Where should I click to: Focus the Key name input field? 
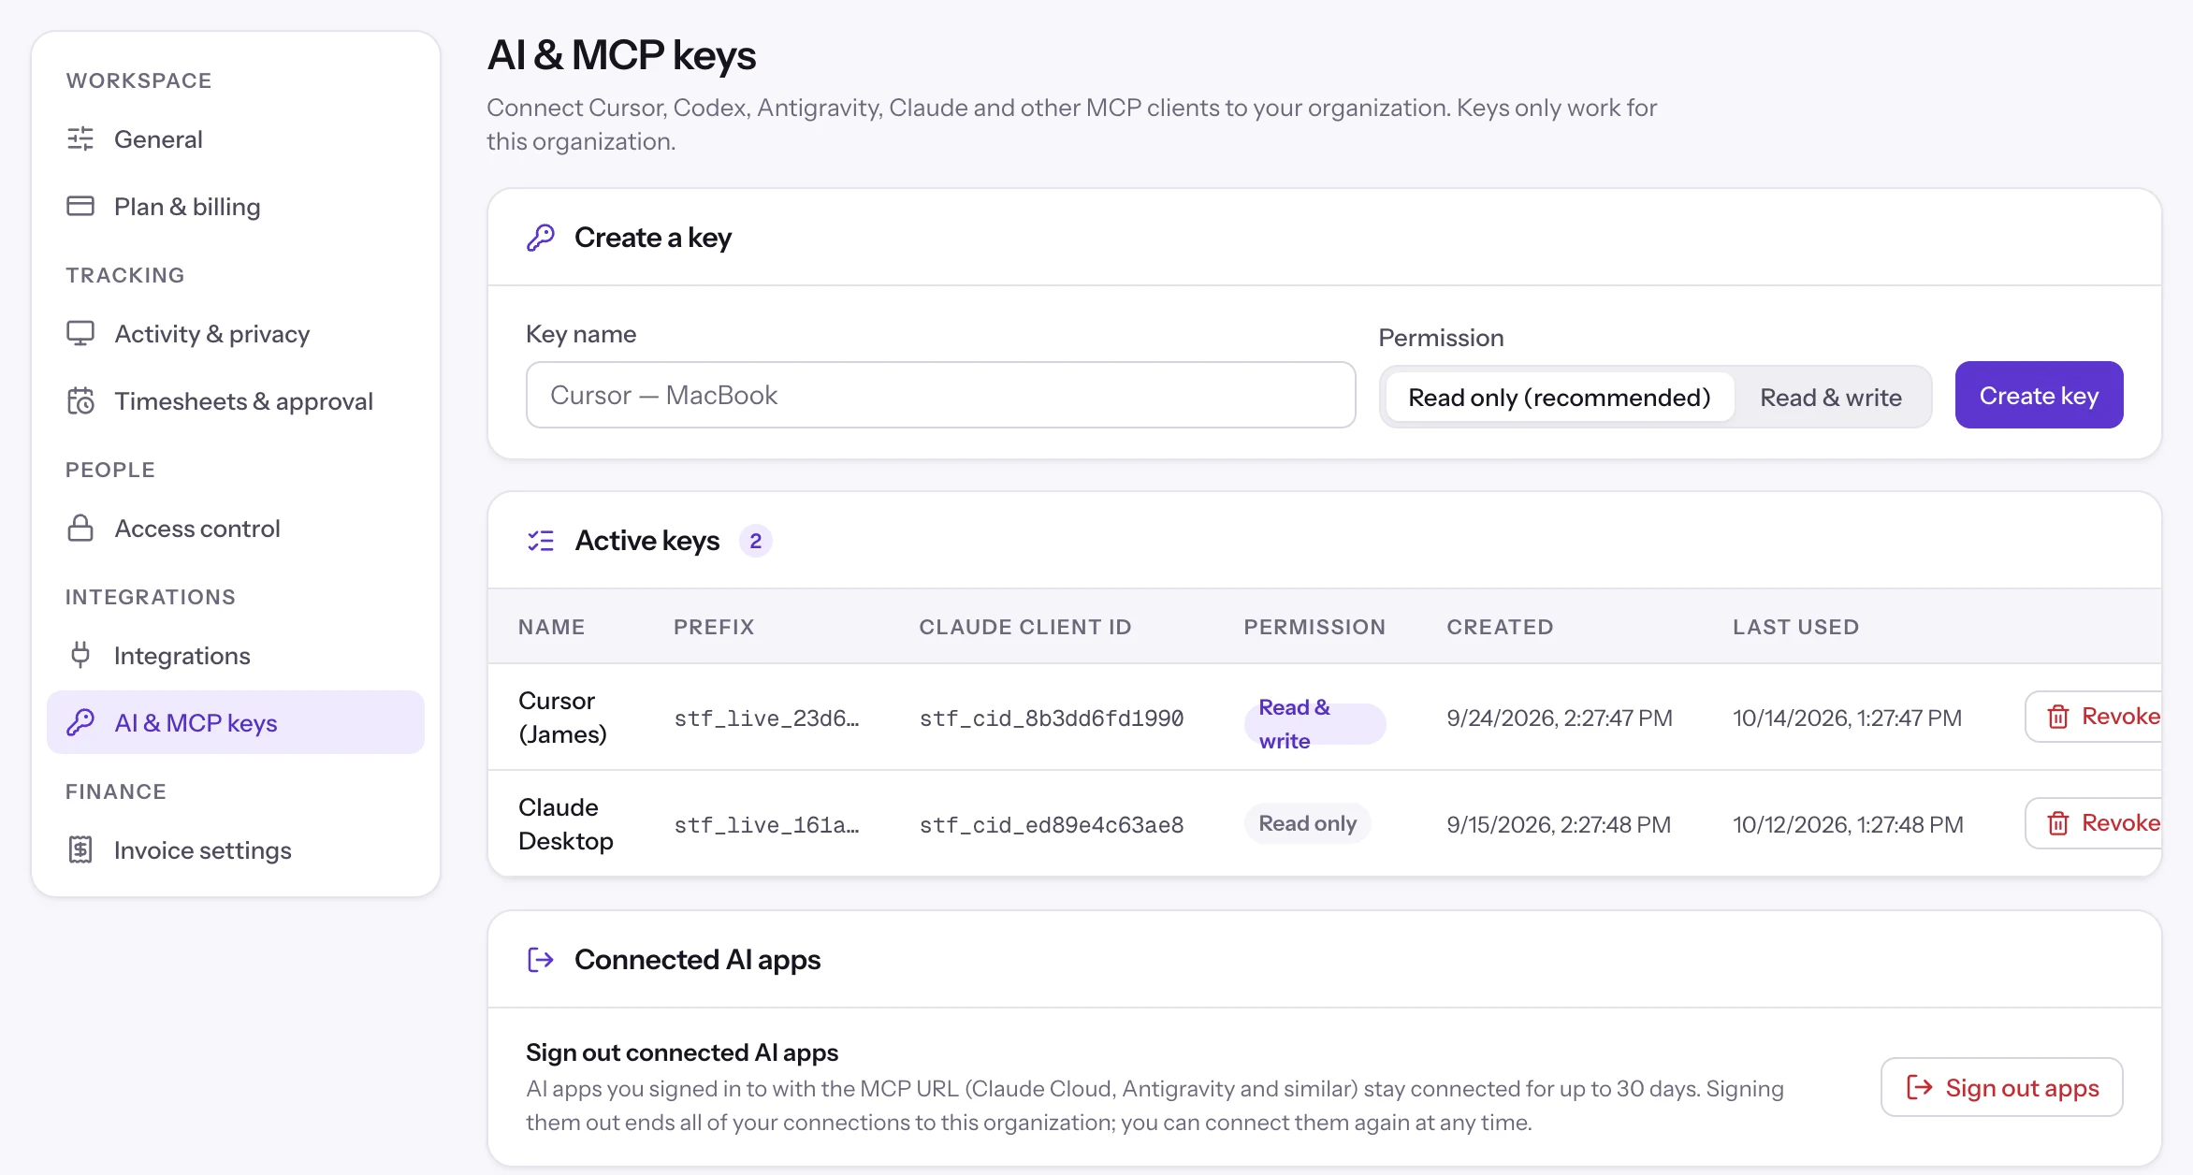point(940,395)
